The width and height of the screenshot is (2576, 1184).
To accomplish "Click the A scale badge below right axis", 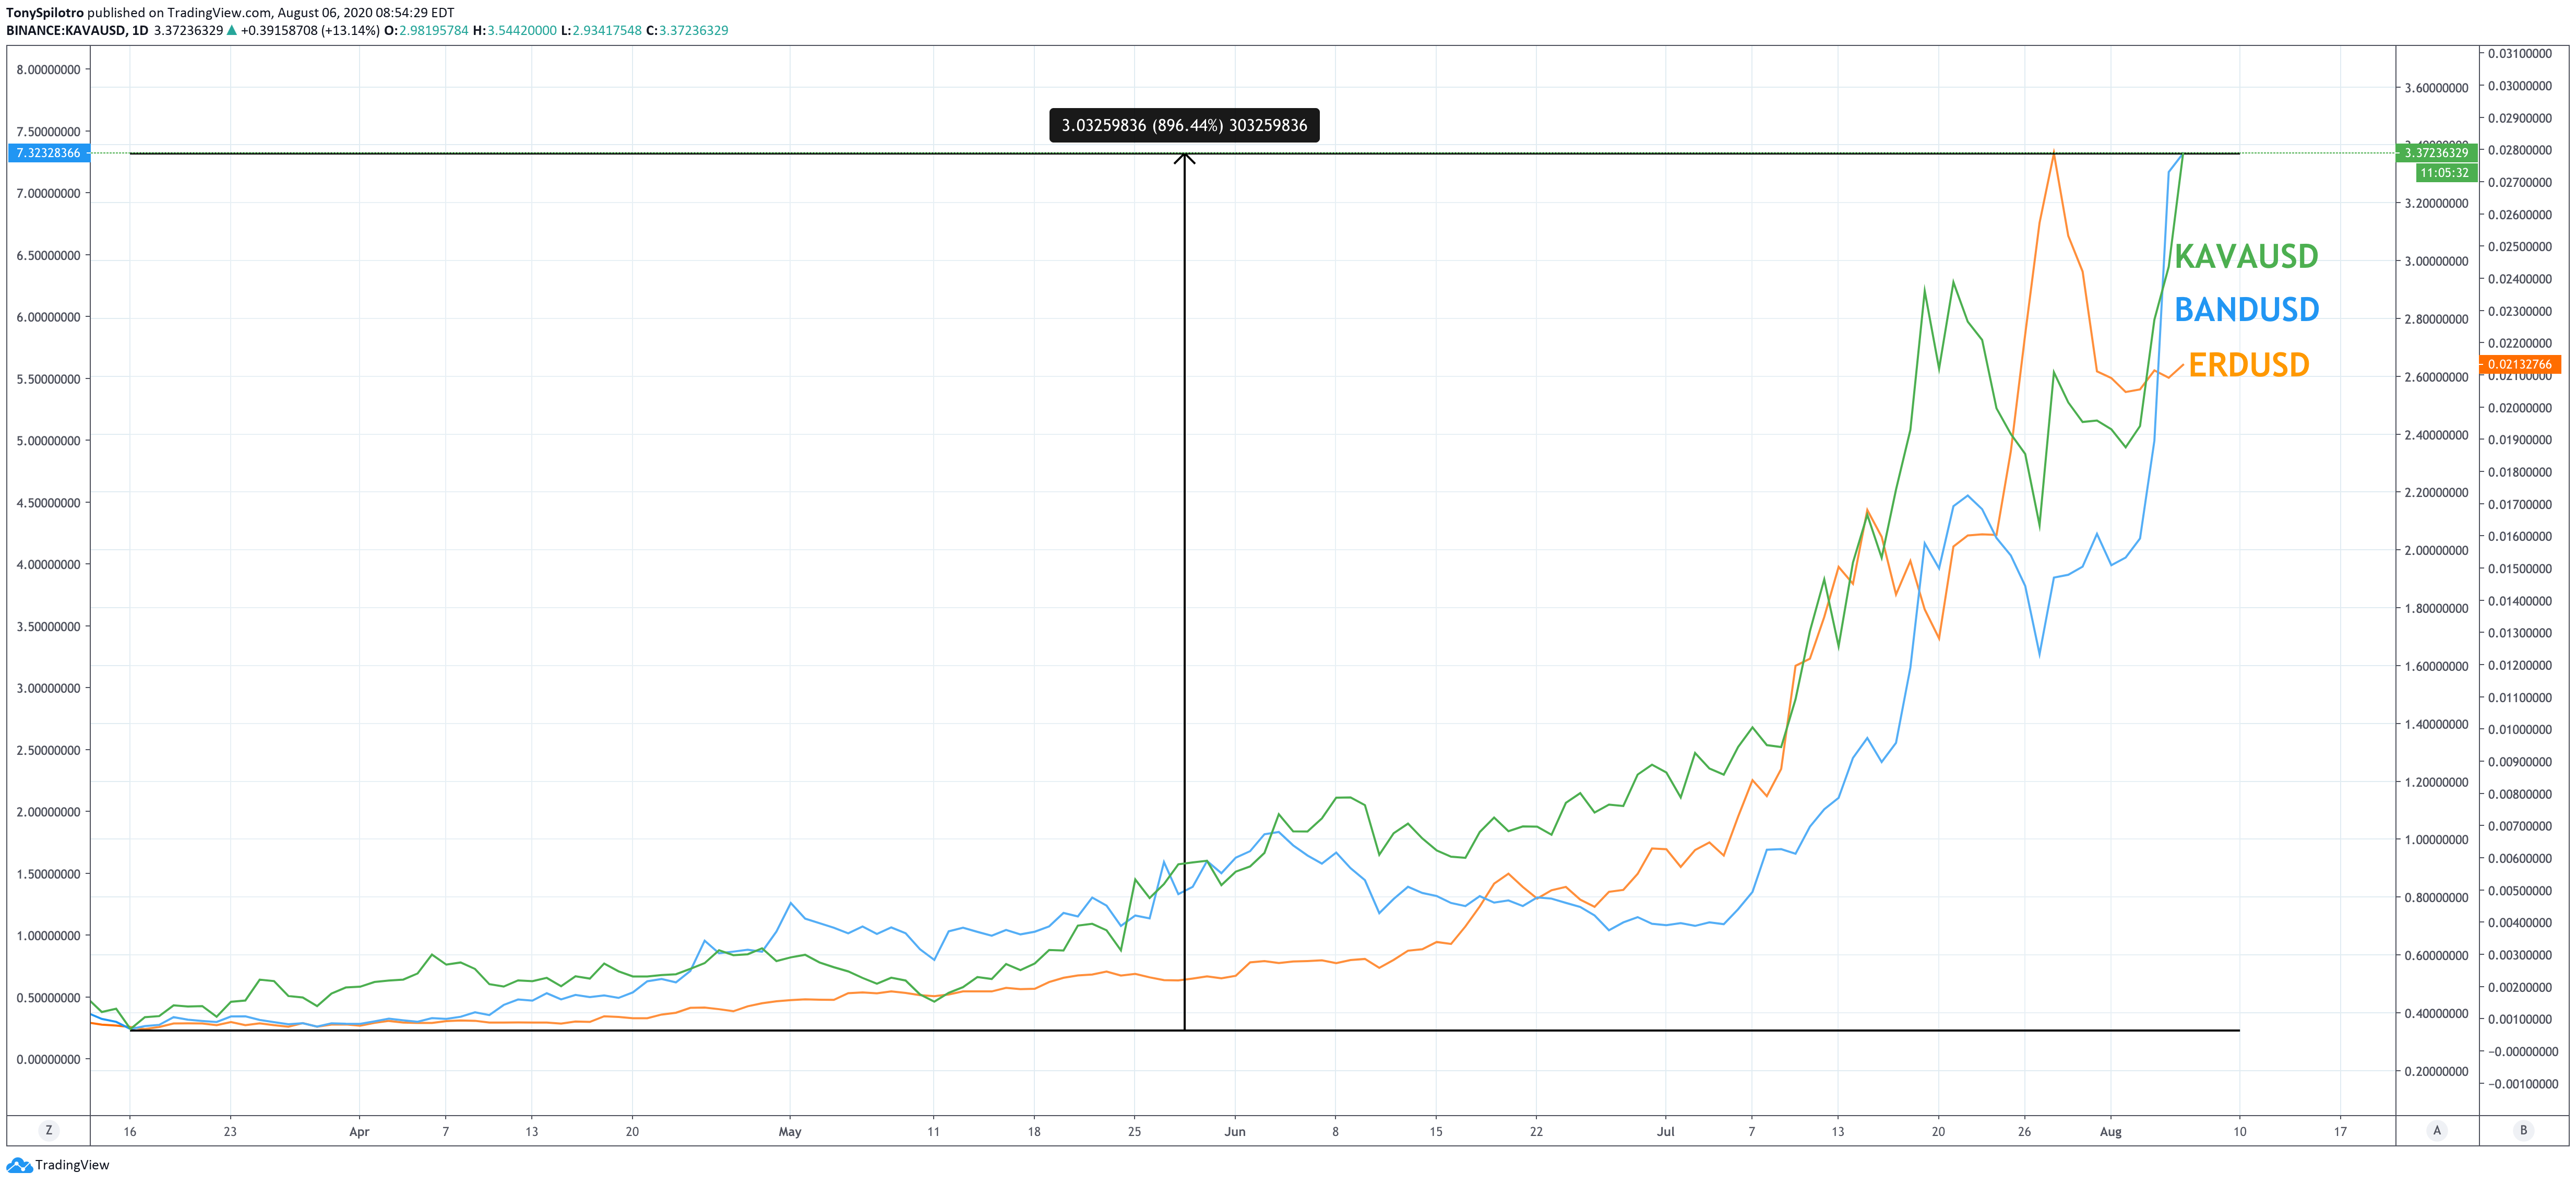I will click(2437, 1130).
